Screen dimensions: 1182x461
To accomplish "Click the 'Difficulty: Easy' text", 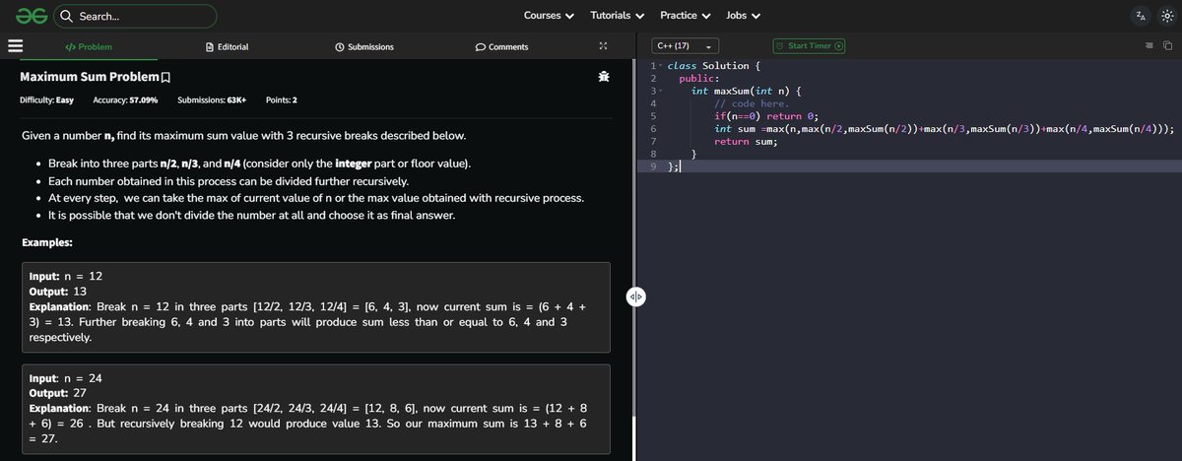I will point(46,100).
